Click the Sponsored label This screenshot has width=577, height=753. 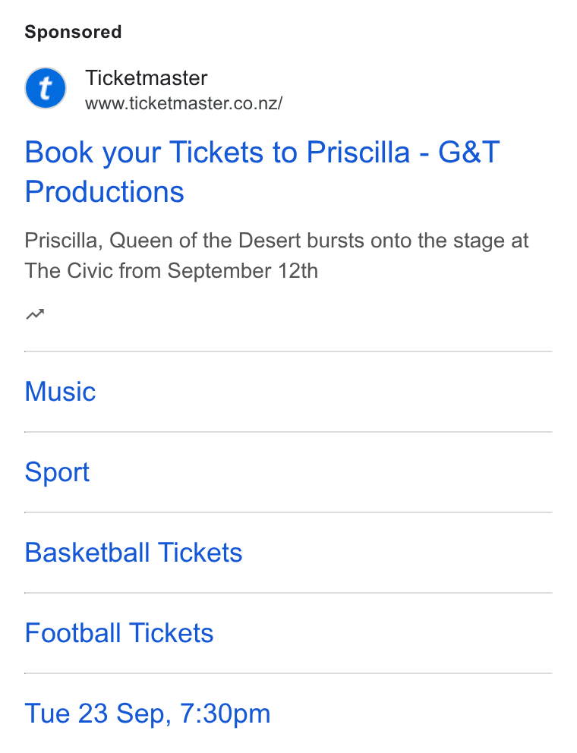(73, 32)
